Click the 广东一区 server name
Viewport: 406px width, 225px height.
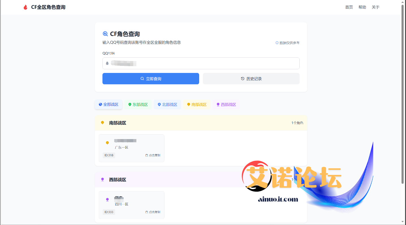[122, 147]
